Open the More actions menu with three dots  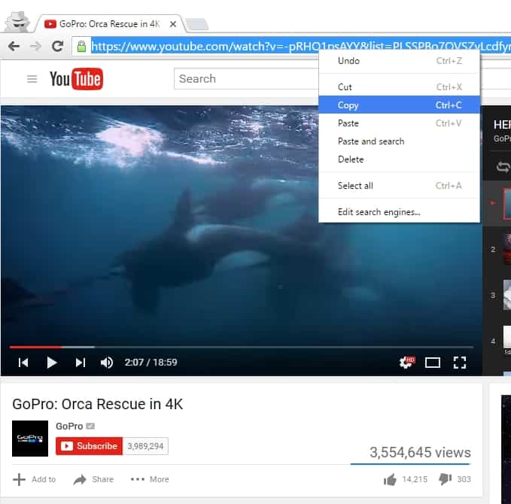pos(150,479)
